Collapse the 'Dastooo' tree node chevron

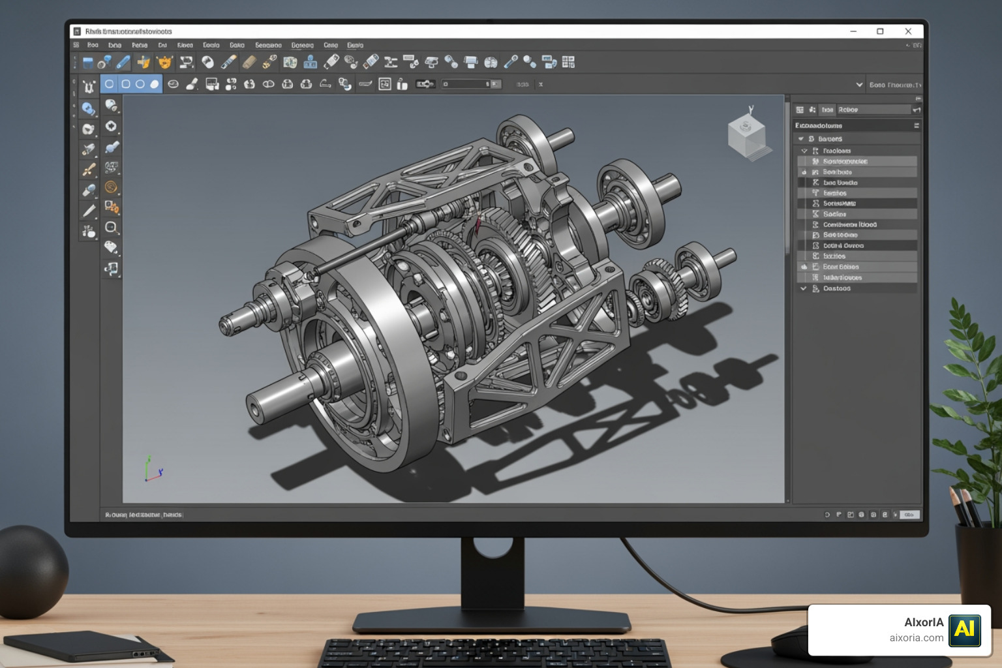804,288
